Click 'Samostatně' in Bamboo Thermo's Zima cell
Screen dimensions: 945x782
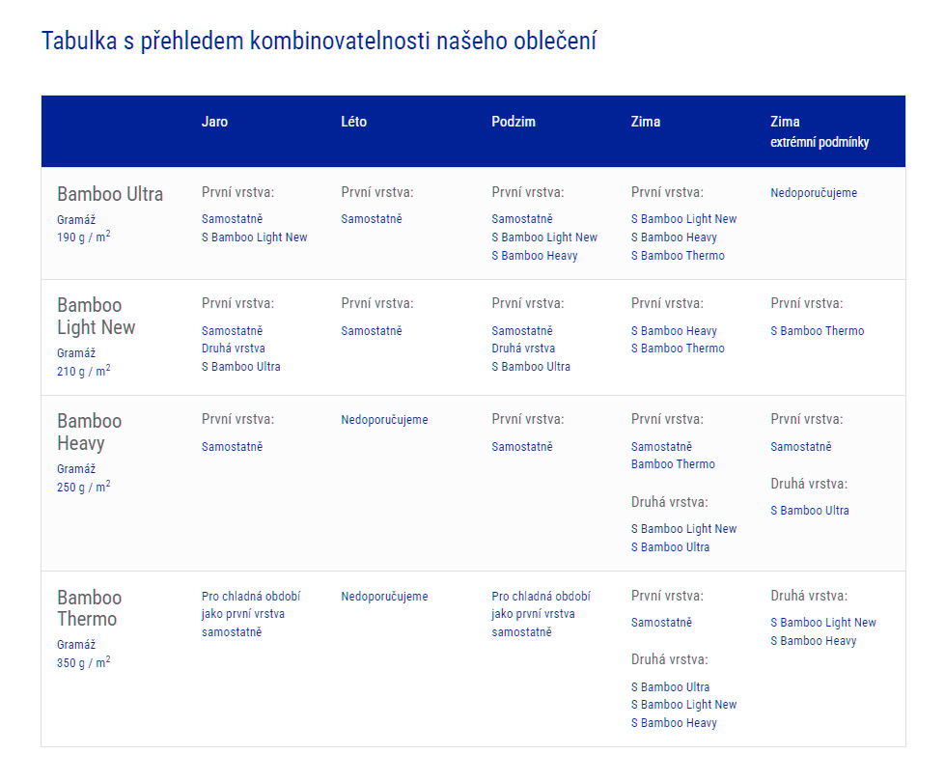662,623
